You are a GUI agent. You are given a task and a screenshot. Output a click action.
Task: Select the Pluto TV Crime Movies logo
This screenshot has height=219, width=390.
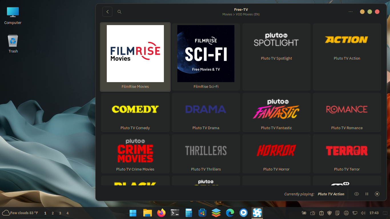tap(135, 151)
